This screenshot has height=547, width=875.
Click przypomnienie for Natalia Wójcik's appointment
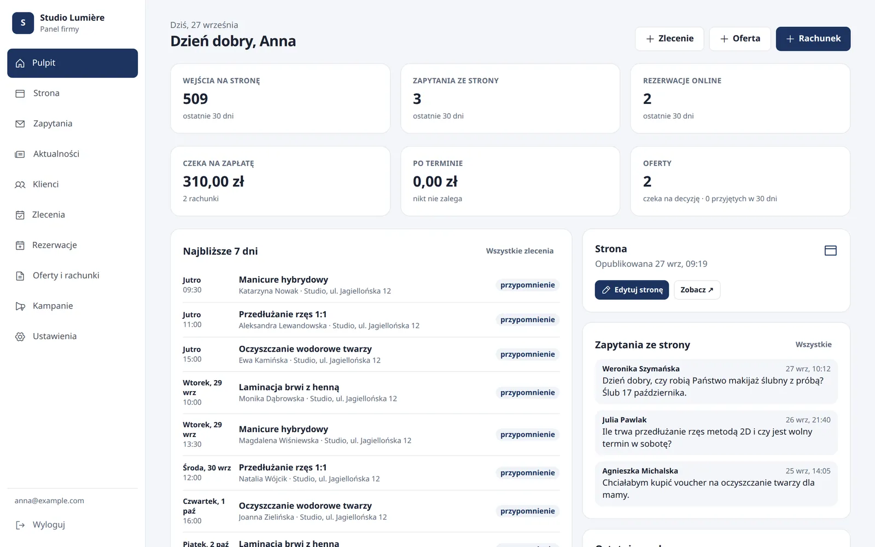pos(527,473)
